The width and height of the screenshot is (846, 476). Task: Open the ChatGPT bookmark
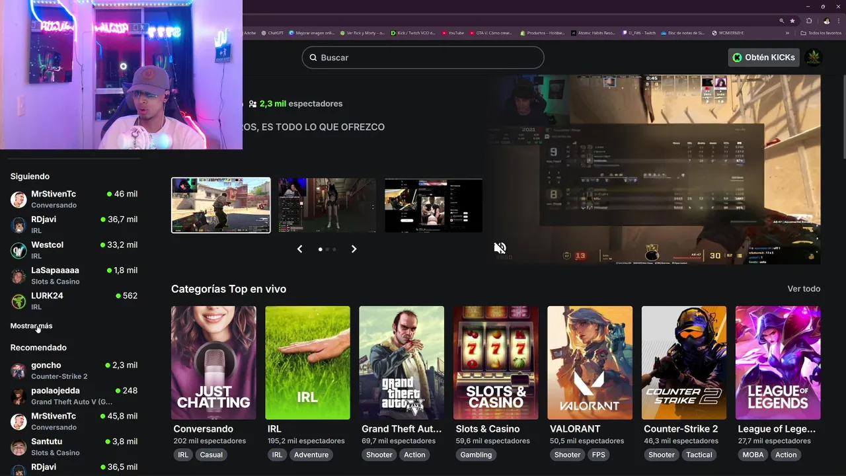(272, 33)
